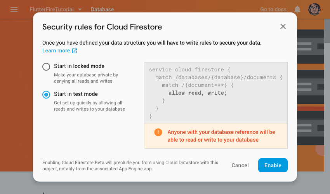Open the notifications bell
This screenshot has width=330, height=194.
[x=297, y=9]
